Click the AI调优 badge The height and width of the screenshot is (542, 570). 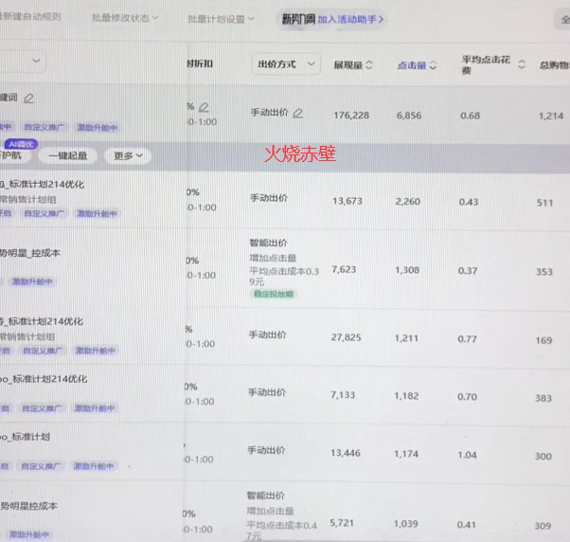tap(21, 144)
